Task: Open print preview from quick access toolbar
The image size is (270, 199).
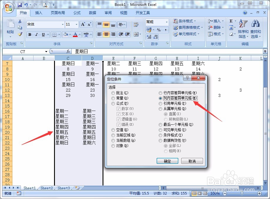Action: click(45, 5)
